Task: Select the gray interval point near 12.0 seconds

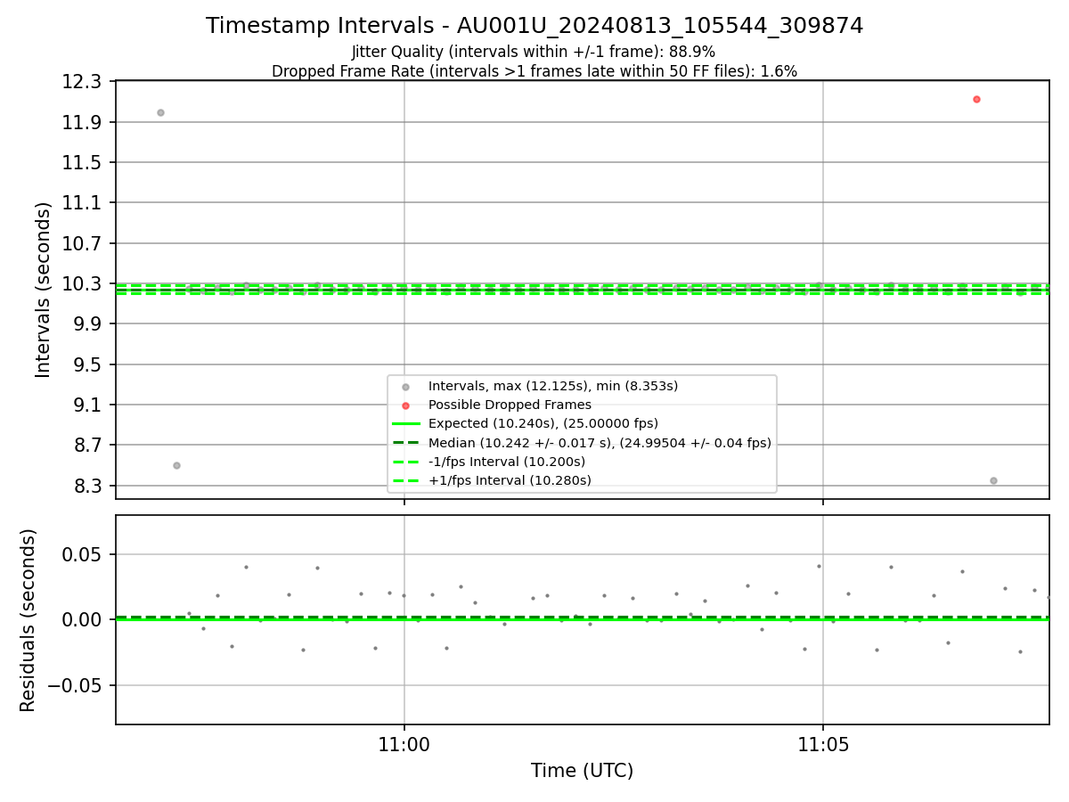Action: click(x=160, y=112)
